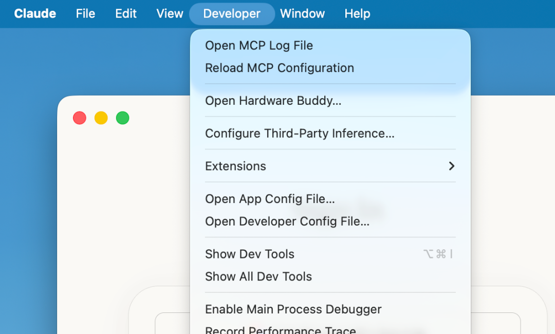
Task: Choose Open App Config File
Action: 270,199
